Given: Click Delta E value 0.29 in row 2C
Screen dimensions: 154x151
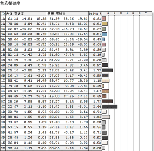Looking at the screenshot, I should (x=97, y=86).
